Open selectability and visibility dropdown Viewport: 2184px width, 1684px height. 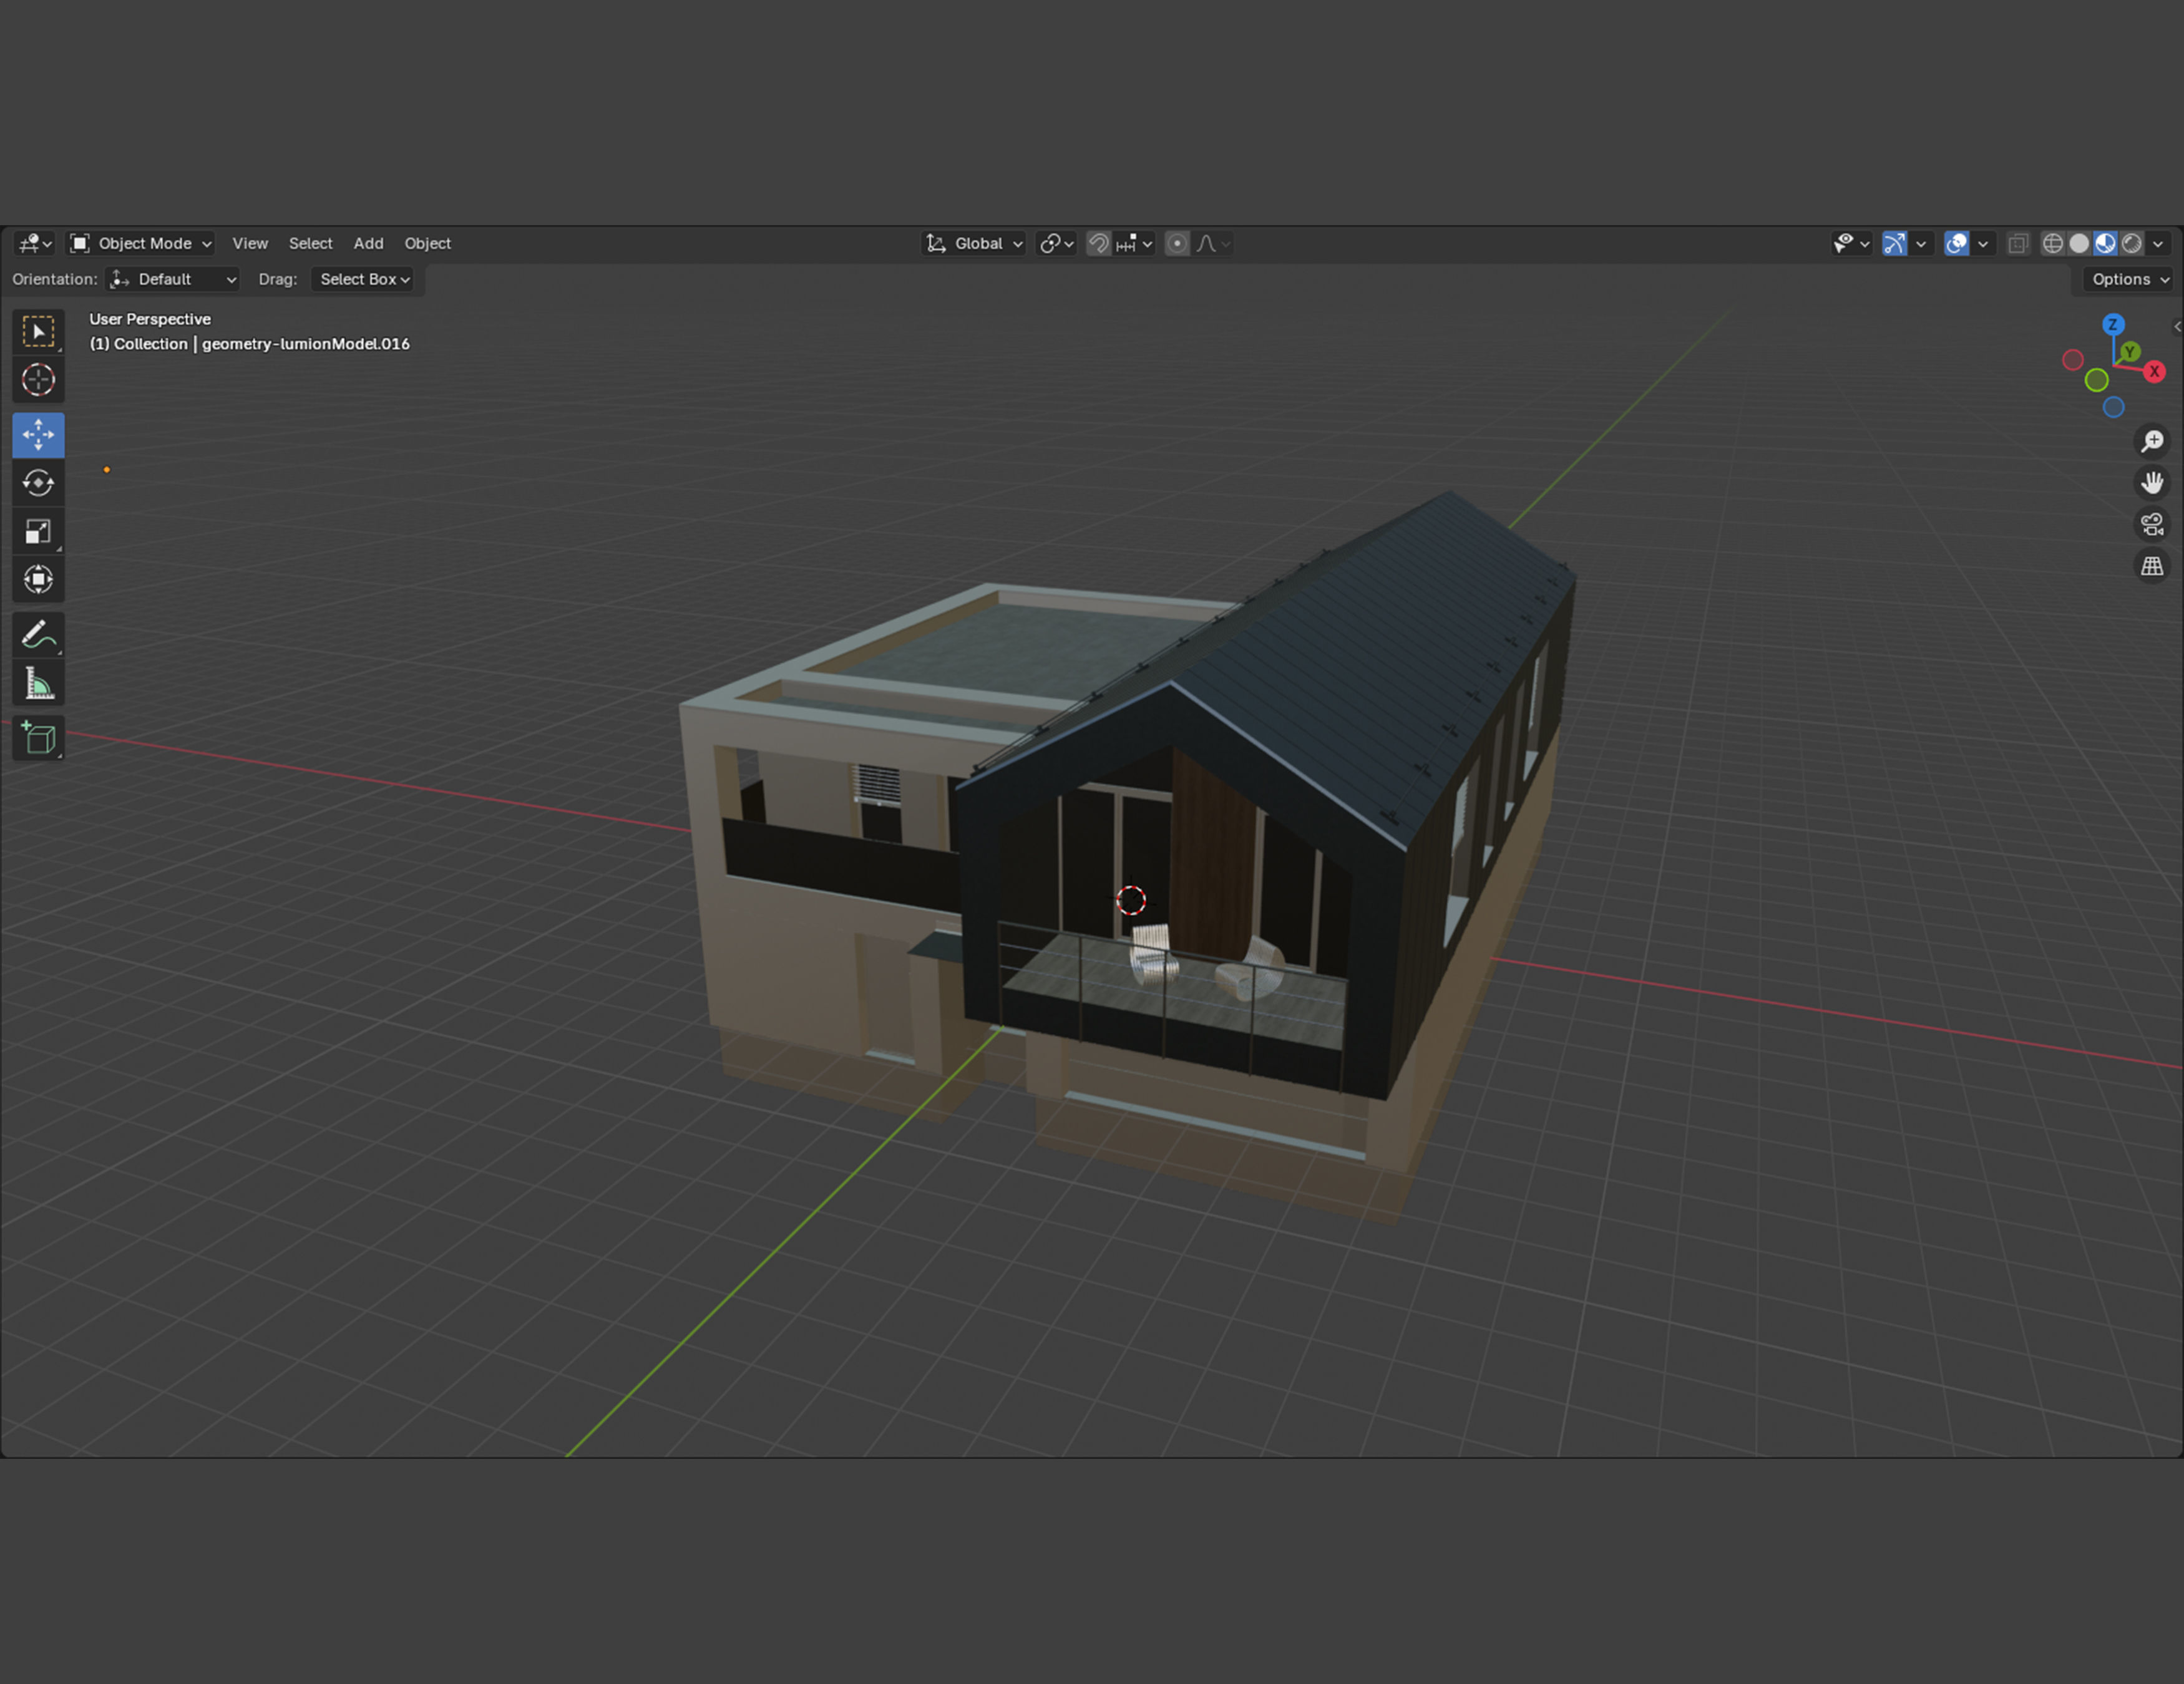pos(1851,244)
